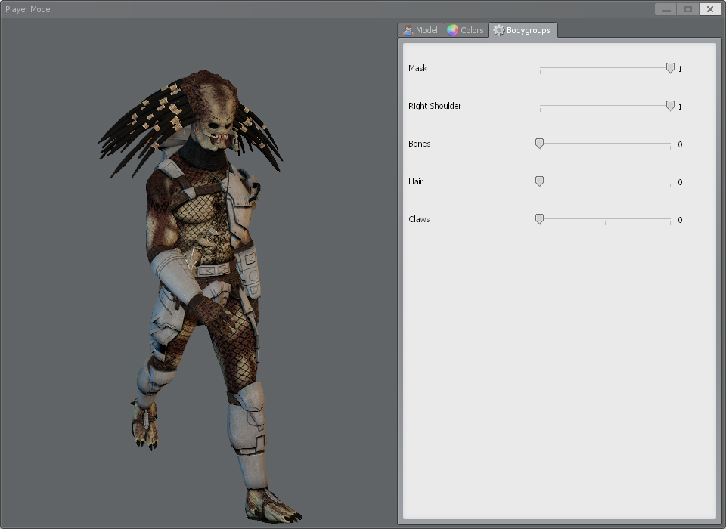
Task: Click the Claws value field showing 0
Action: 680,220
